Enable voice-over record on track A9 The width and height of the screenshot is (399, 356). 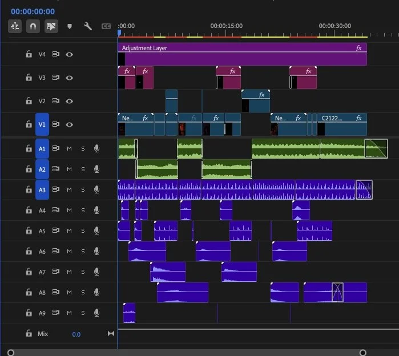coord(96,313)
